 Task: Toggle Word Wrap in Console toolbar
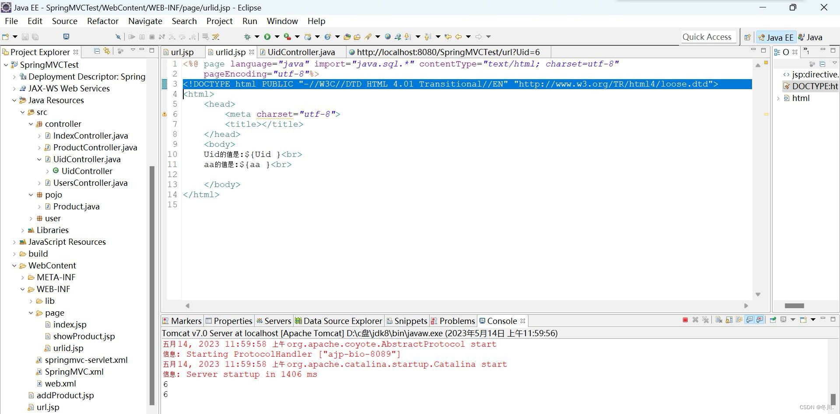pos(739,320)
